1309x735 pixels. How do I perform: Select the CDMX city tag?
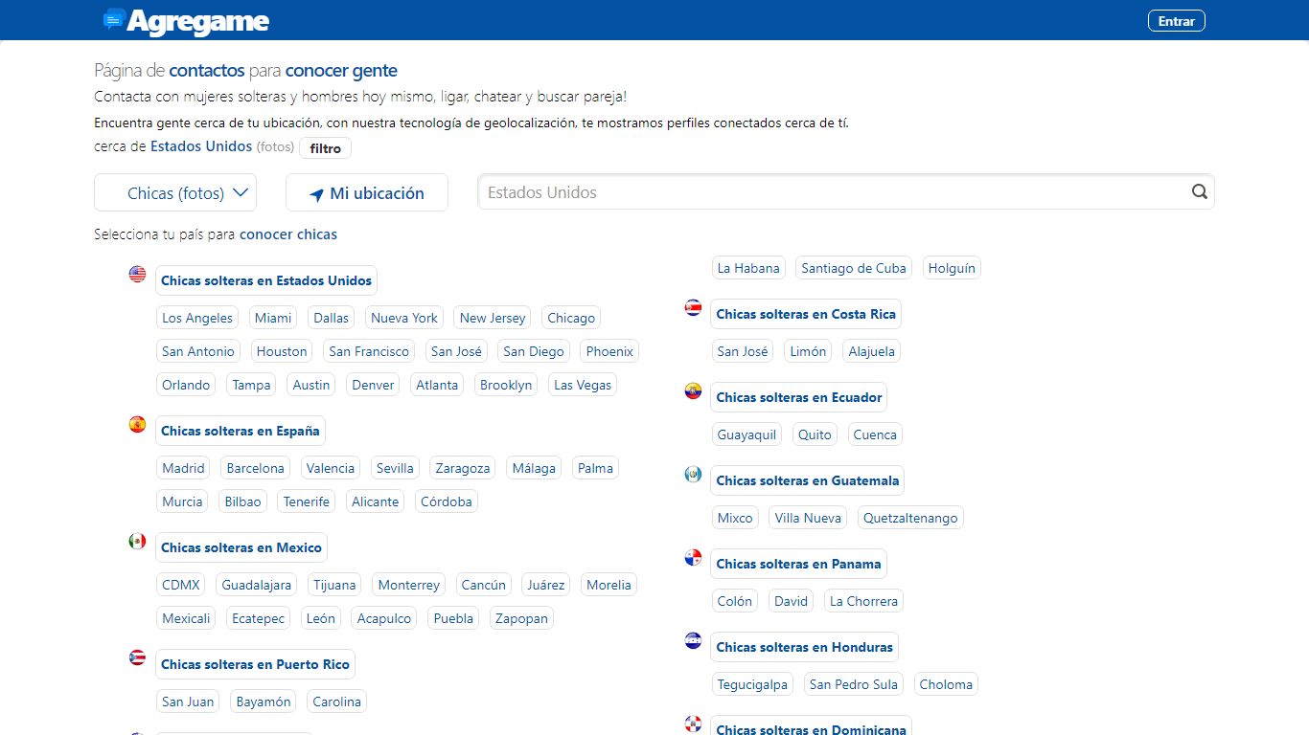[181, 585]
